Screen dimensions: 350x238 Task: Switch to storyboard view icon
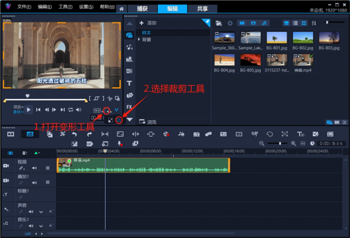pos(10,134)
